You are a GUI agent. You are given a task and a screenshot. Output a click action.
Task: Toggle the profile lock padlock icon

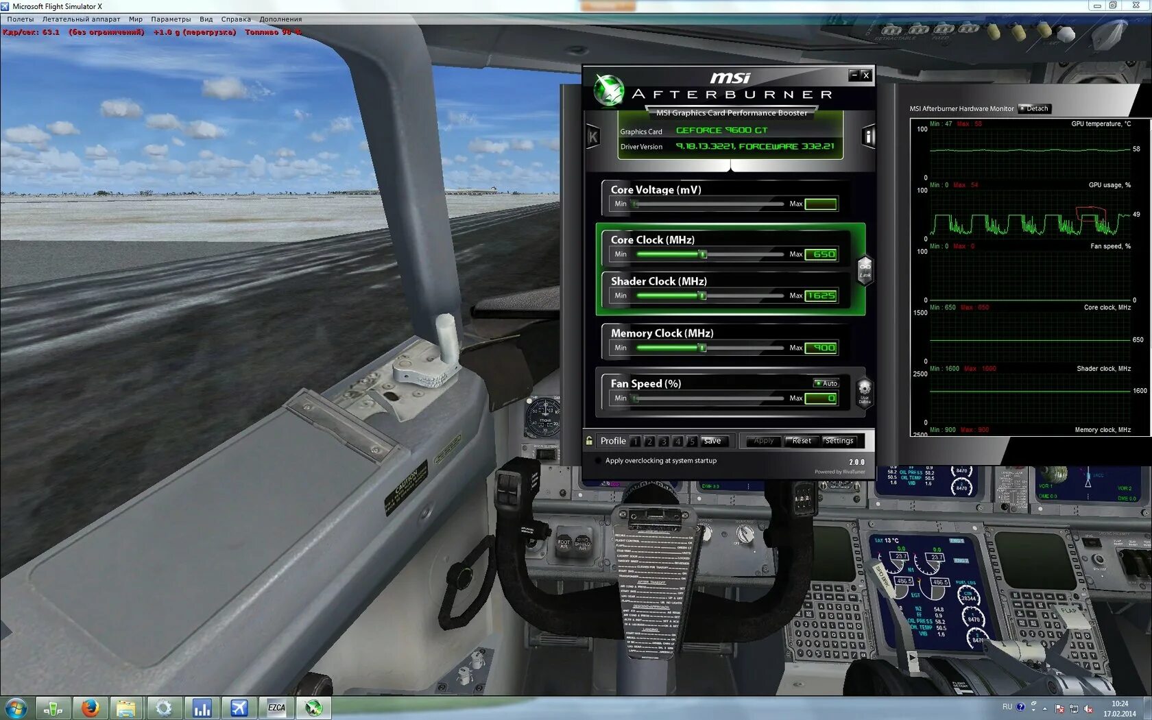[589, 441]
